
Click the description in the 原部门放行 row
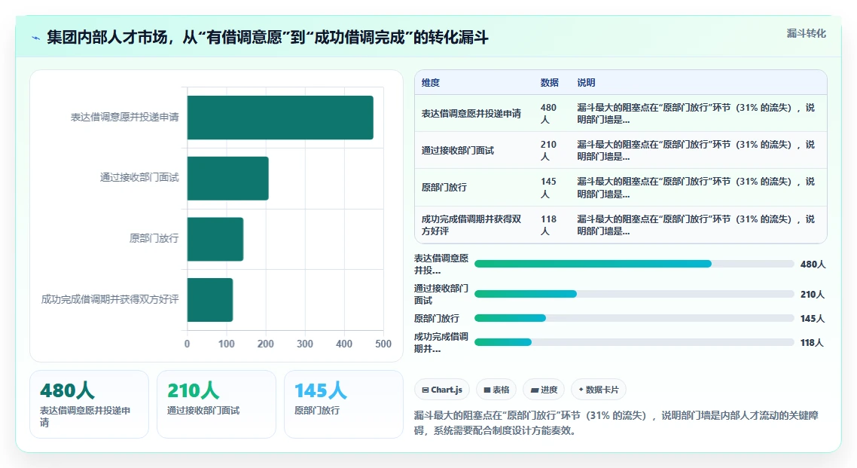pyautogui.click(x=696, y=188)
